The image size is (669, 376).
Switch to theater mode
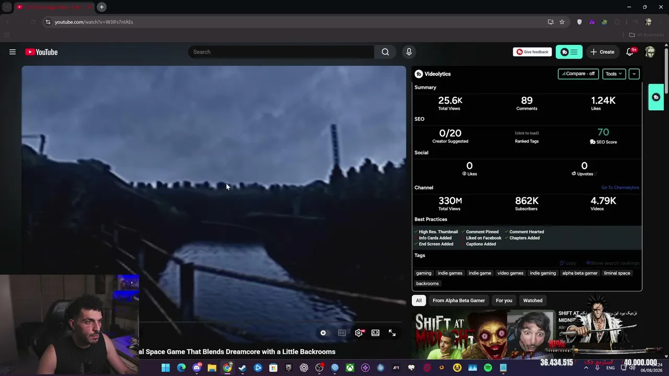[x=375, y=333]
